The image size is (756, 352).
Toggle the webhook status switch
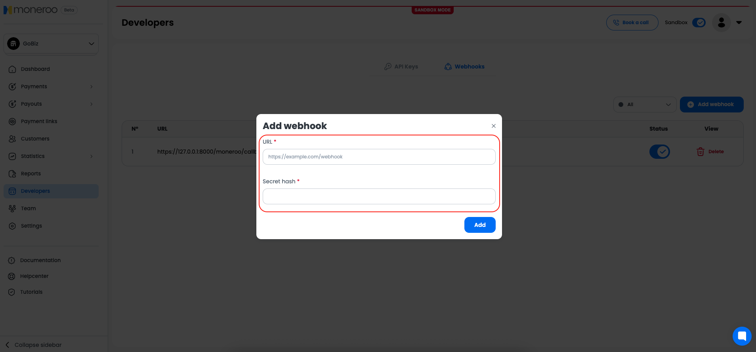(659, 152)
